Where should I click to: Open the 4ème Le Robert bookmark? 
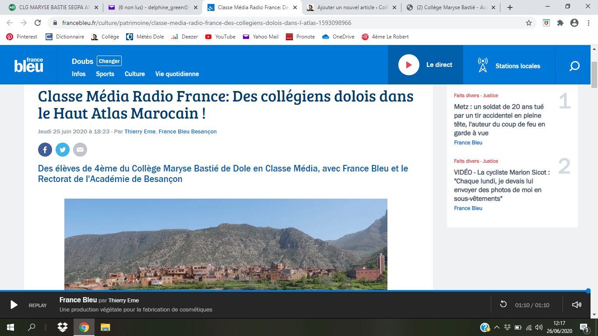pyautogui.click(x=385, y=37)
